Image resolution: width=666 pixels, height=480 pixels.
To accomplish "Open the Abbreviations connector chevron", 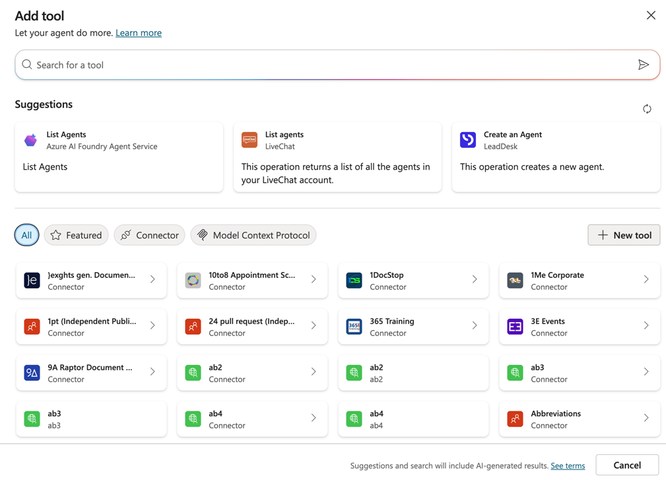I will coord(646,418).
